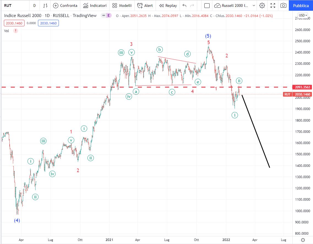
Task: Open chart settings gear icon
Action: click(x=262, y=5)
